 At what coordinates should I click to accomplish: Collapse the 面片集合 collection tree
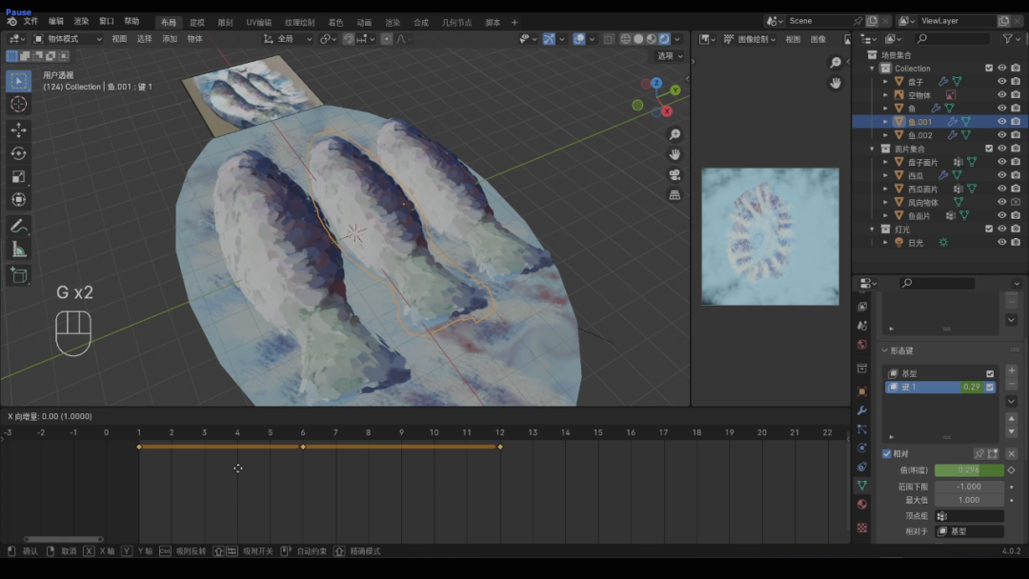872,149
